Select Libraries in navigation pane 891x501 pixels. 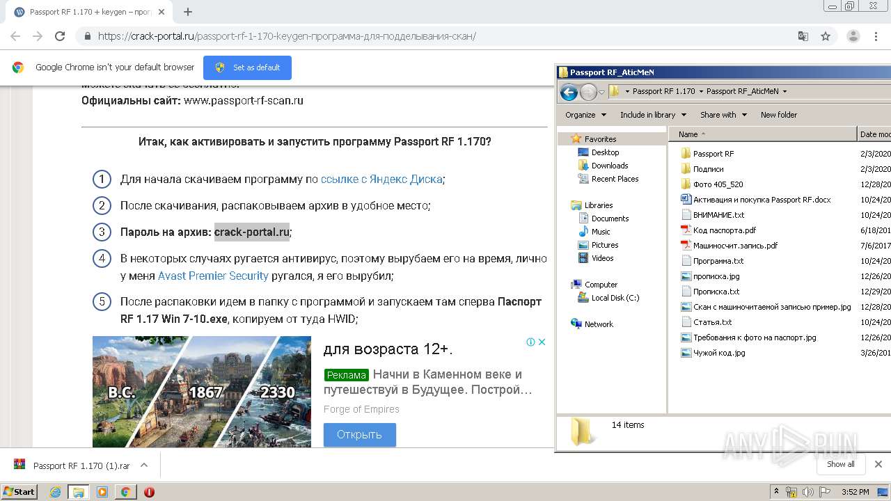pyautogui.click(x=599, y=205)
